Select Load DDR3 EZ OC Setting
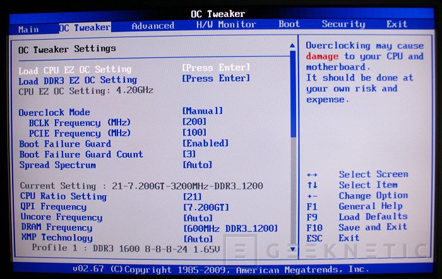This screenshot has height=279, width=442. [78, 81]
